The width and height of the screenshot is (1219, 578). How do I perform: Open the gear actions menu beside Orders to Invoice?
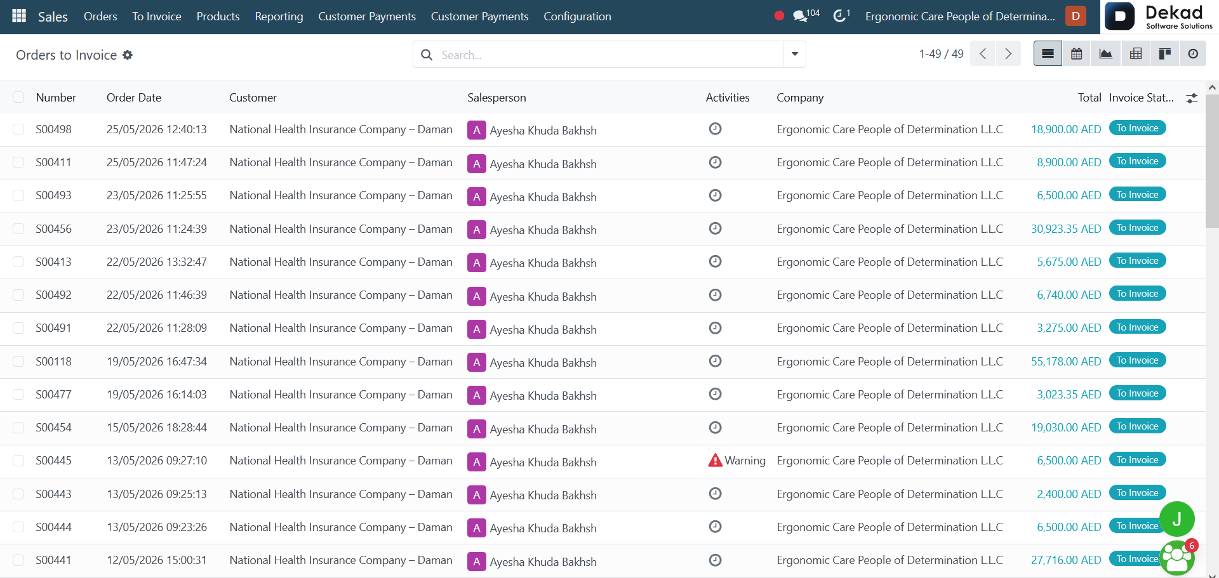point(128,55)
